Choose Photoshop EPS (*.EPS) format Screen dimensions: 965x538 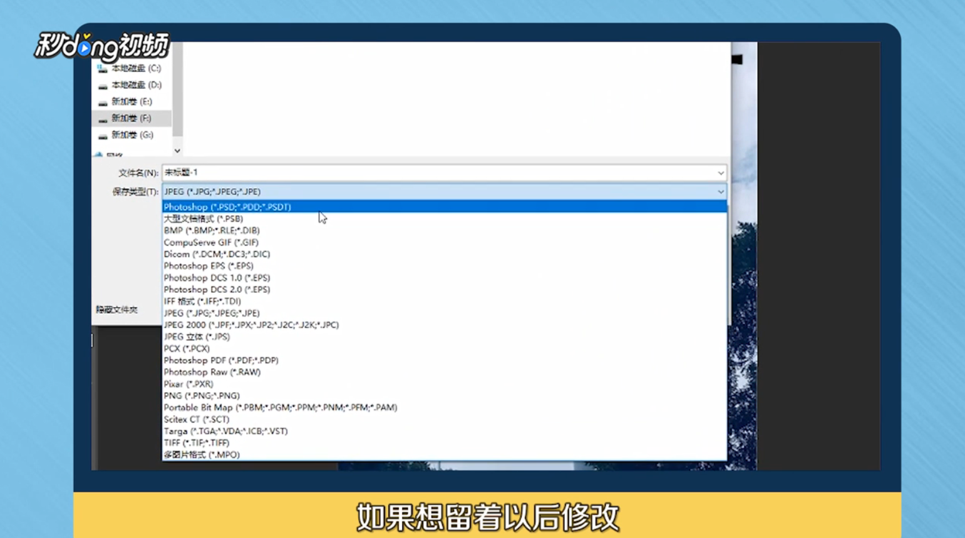click(444, 266)
